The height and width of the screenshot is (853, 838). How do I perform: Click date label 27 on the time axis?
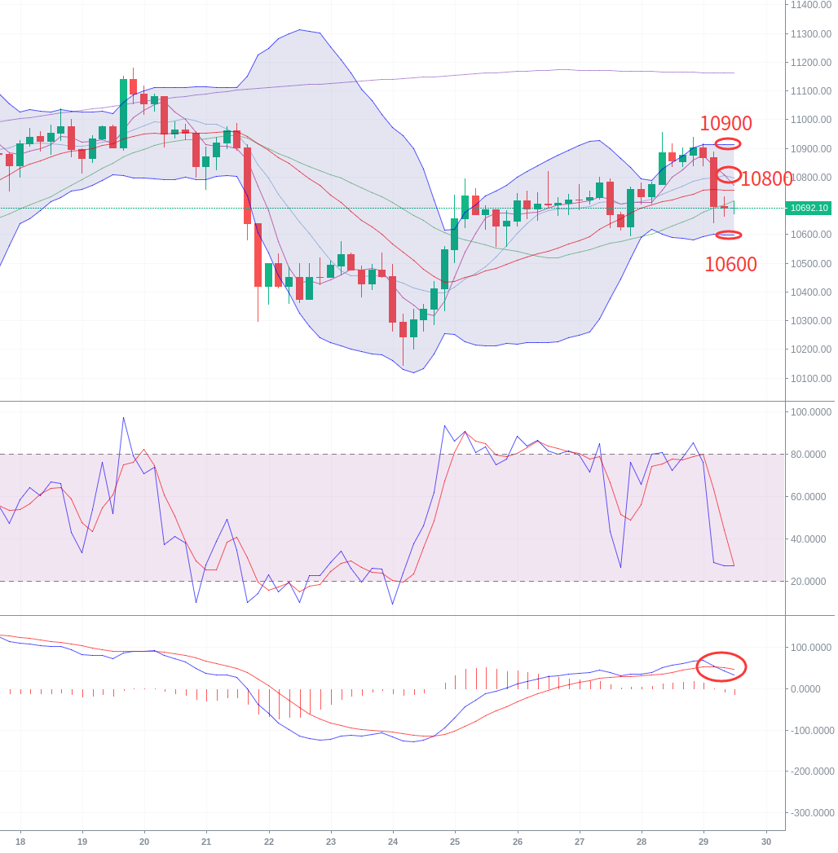click(x=580, y=842)
